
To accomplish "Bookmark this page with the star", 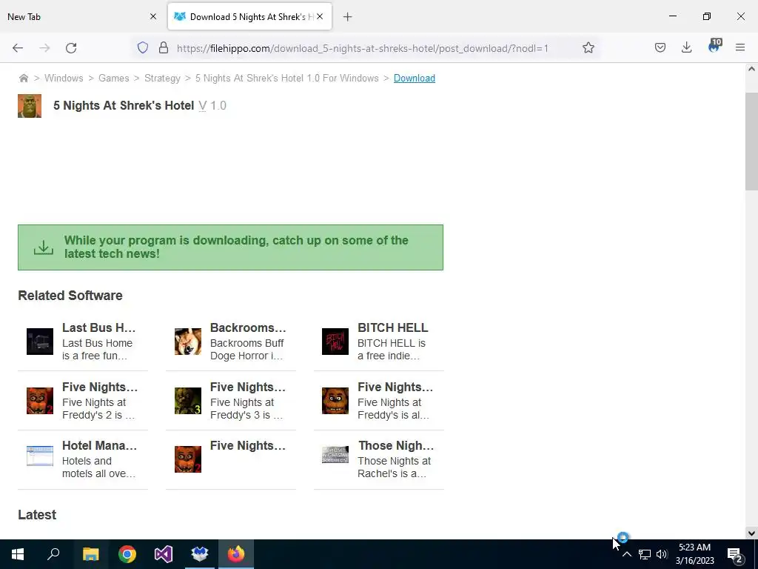I will pos(588,47).
